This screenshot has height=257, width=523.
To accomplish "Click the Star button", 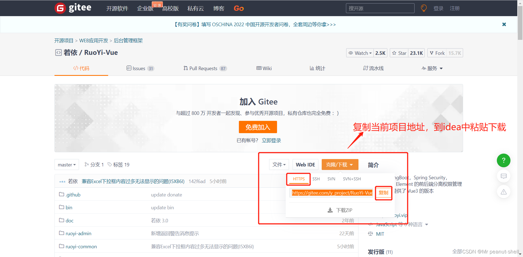I will pyautogui.click(x=399, y=53).
